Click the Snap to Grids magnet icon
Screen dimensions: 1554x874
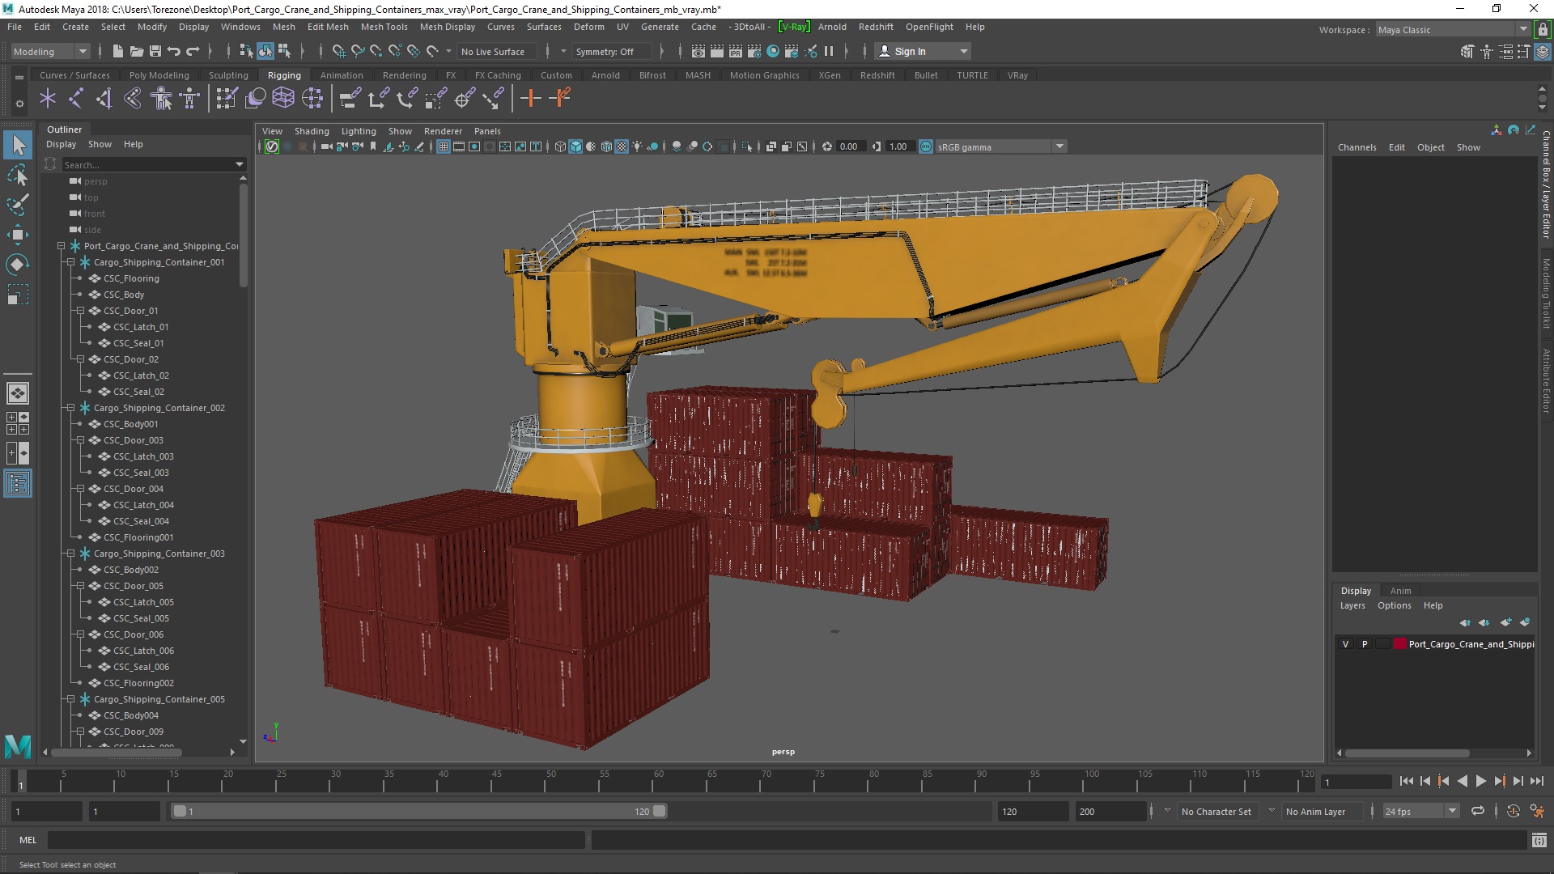[x=338, y=51]
